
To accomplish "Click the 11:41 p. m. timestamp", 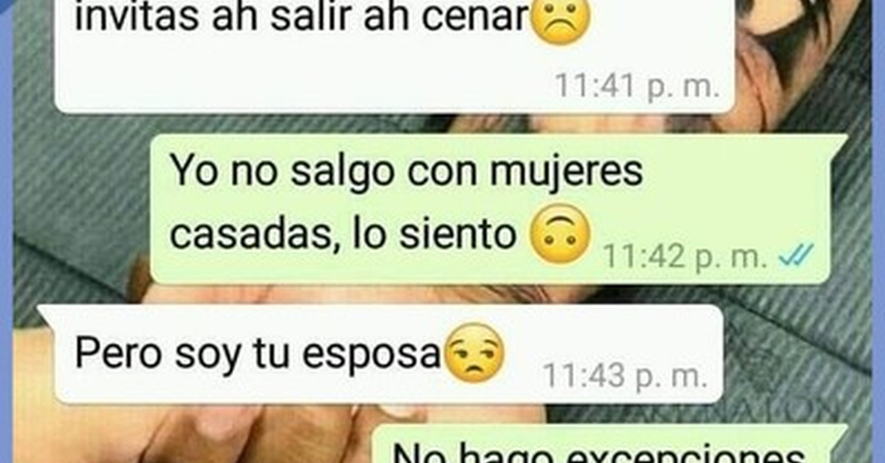I will pos(638,86).
